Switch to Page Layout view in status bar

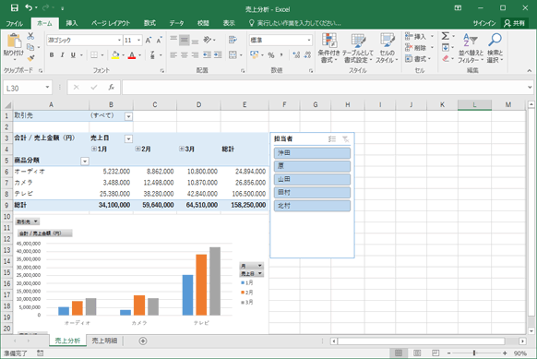pos(417,353)
